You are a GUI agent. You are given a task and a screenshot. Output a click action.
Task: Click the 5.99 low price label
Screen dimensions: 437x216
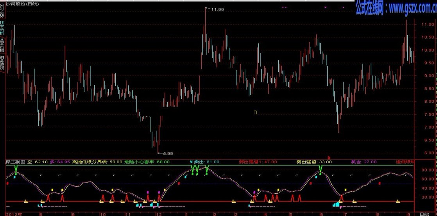pos(168,154)
